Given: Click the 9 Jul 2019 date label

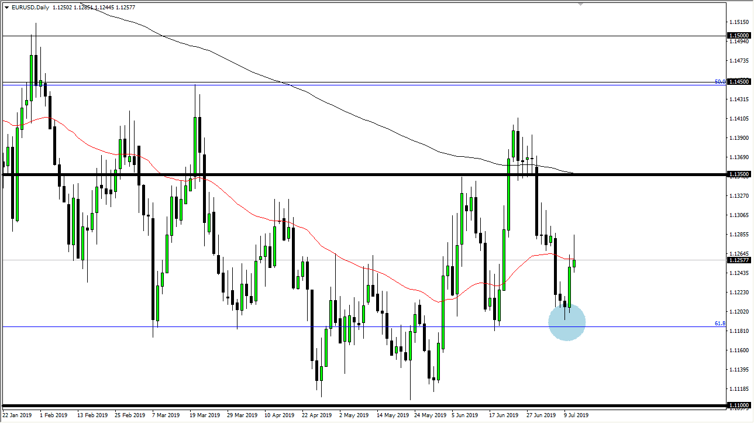Looking at the screenshot, I should pyautogui.click(x=576, y=415).
